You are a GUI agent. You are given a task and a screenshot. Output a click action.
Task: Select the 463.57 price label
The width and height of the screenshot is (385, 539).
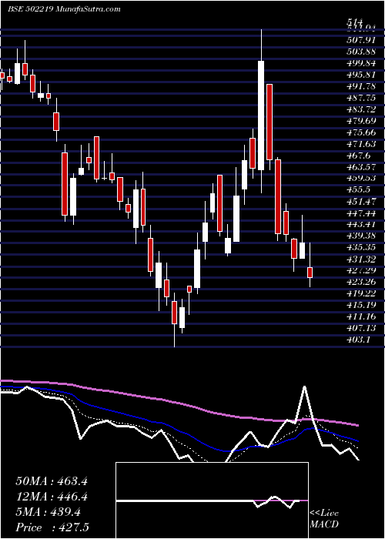(x=360, y=167)
